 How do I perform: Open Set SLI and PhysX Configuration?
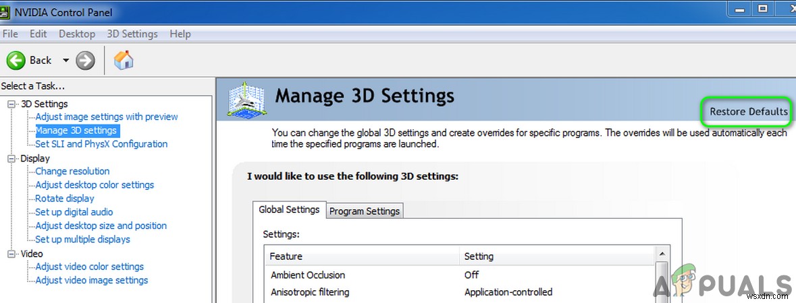(101, 144)
